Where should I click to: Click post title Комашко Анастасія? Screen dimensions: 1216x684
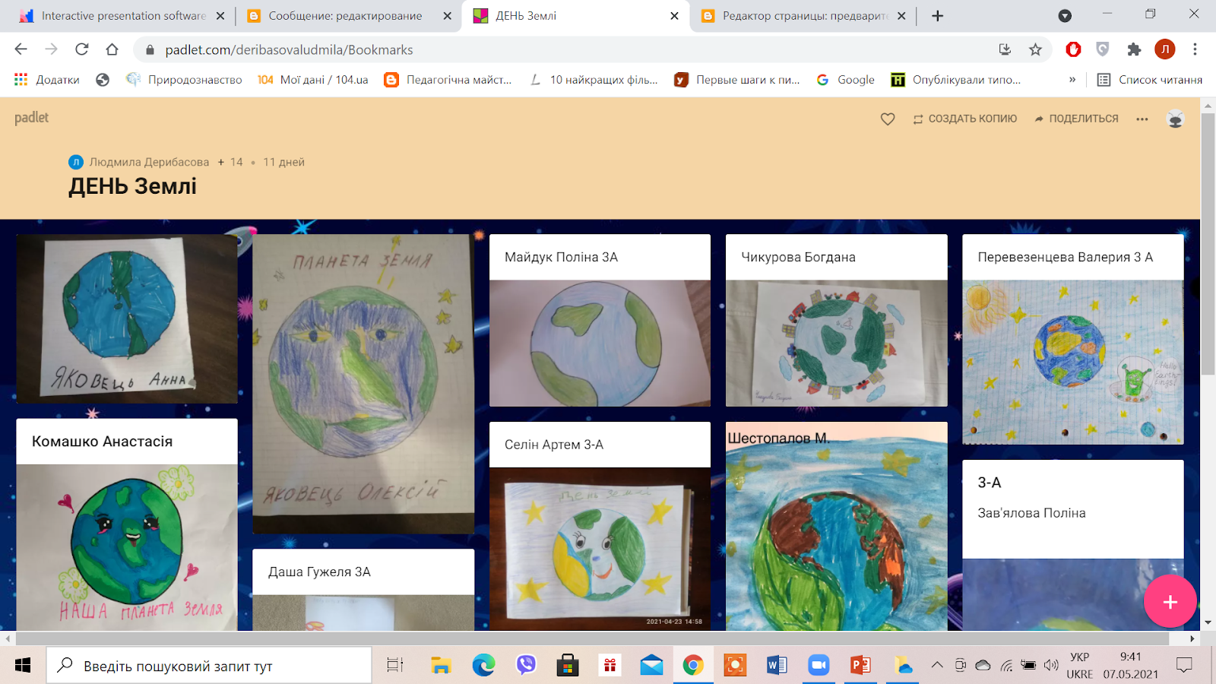[102, 442]
